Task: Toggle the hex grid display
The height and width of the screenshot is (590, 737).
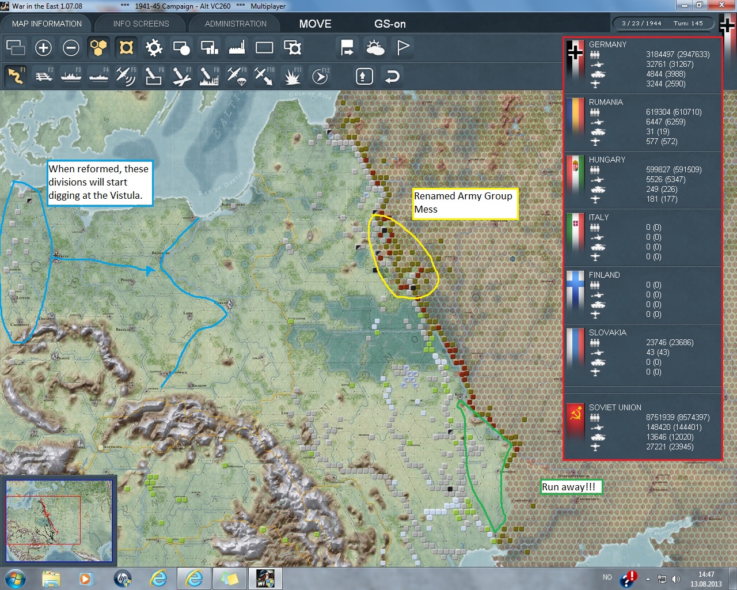Action: [x=98, y=48]
